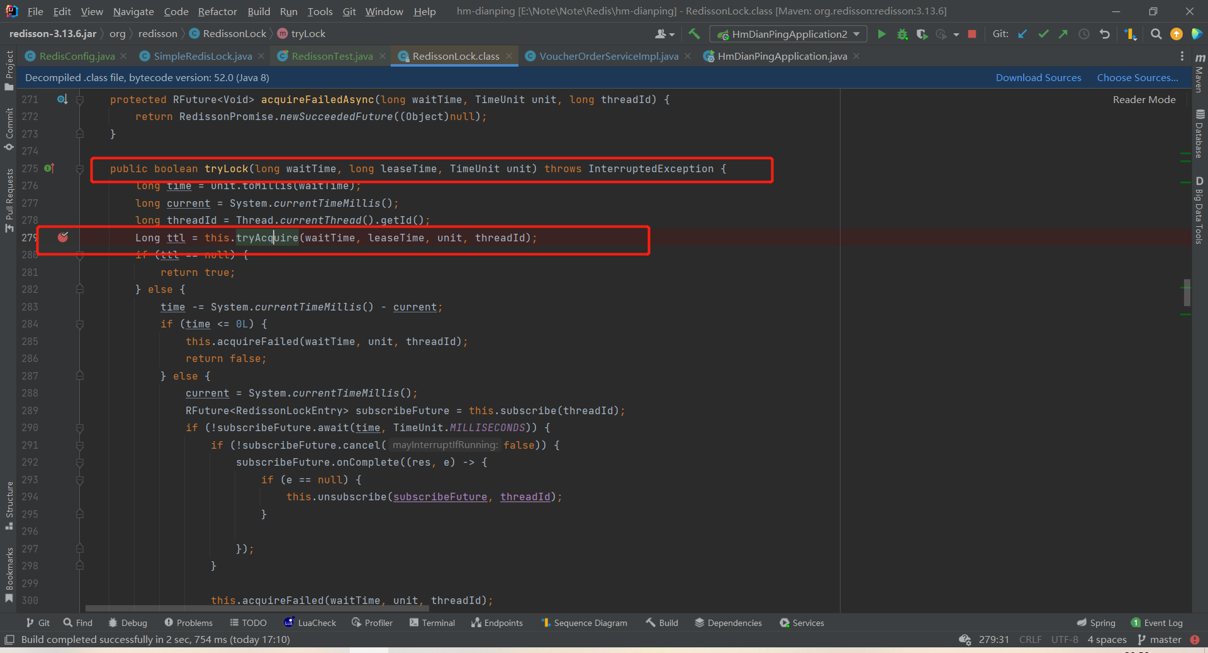Collapse the if block fold at line 284

[x=80, y=324]
